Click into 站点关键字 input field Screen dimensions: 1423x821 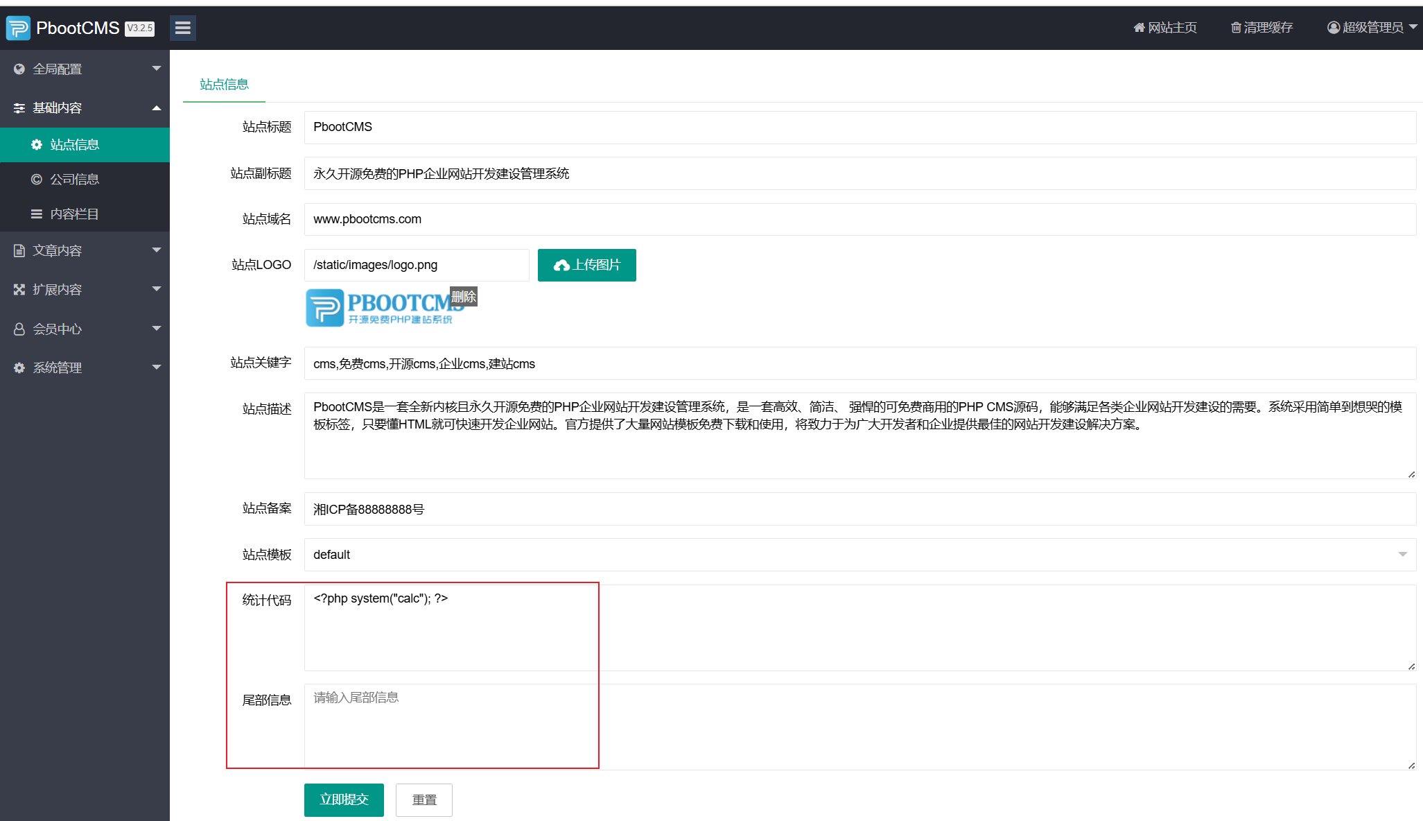click(859, 363)
